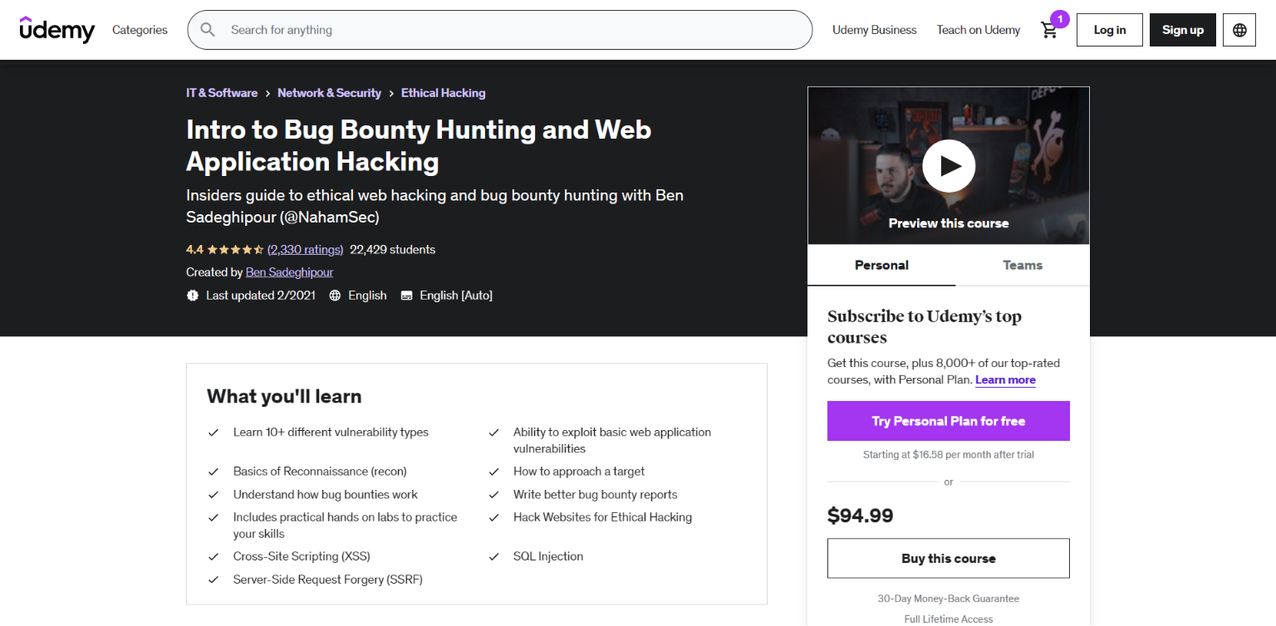Expand the IT & Software breadcrumb
The width and height of the screenshot is (1276, 626).
point(222,93)
